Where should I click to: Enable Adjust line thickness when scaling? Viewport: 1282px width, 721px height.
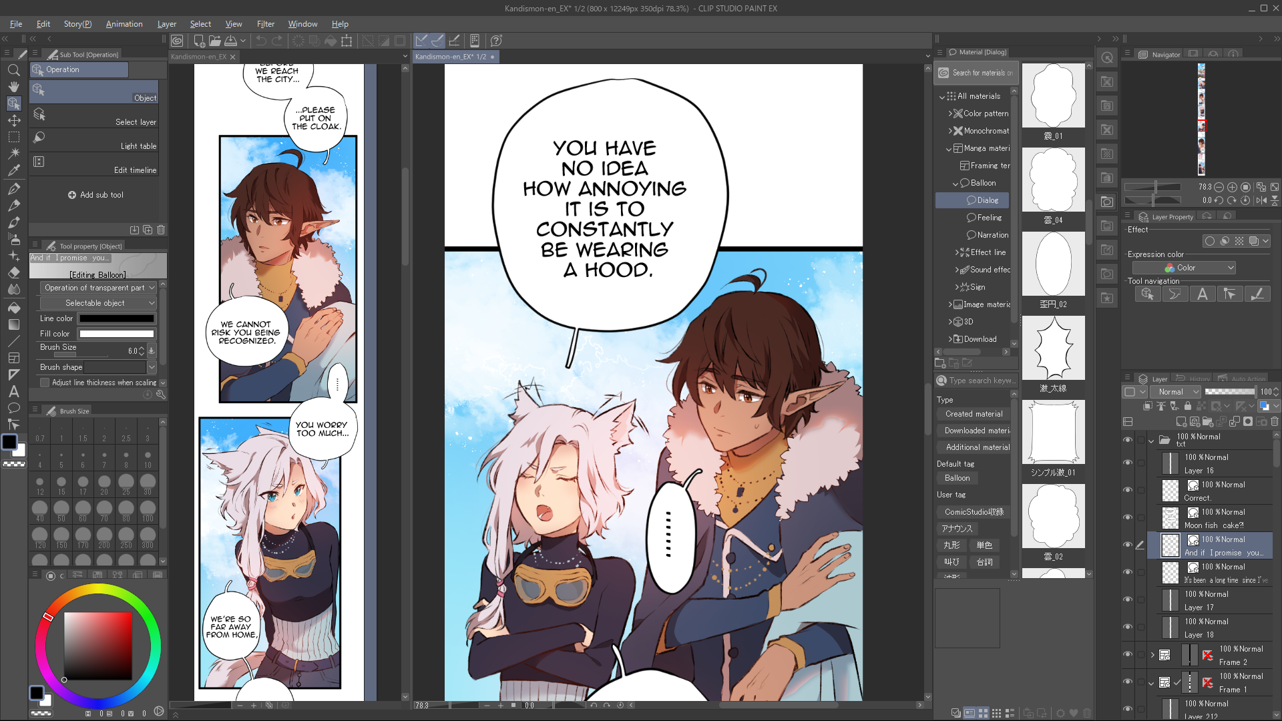(45, 383)
